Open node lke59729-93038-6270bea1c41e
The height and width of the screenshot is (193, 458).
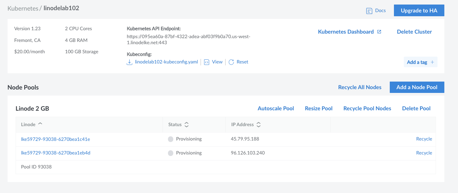click(x=55, y=139)
